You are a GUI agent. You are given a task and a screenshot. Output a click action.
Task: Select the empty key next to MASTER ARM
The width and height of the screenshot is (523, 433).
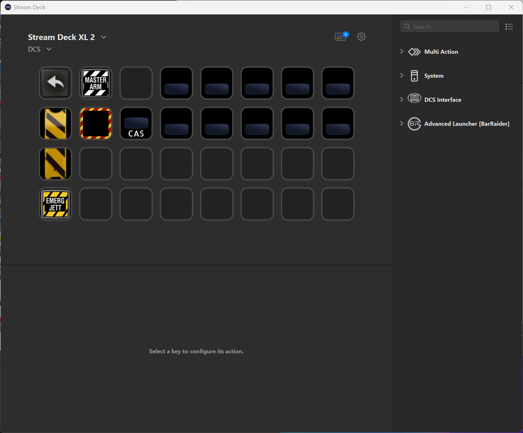click(136, 83)
